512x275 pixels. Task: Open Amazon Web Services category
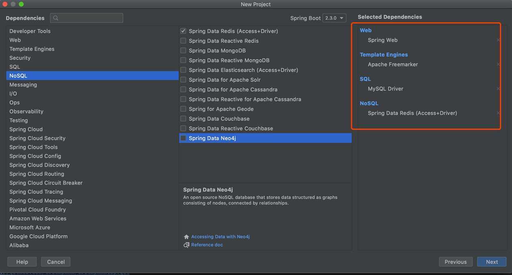click(x=92, y=219)
